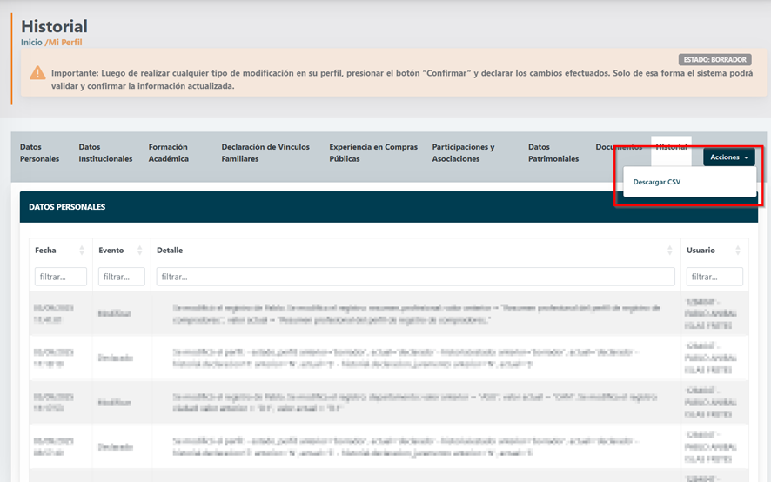Focus the Usuario filter input

[x=714, y=277]
